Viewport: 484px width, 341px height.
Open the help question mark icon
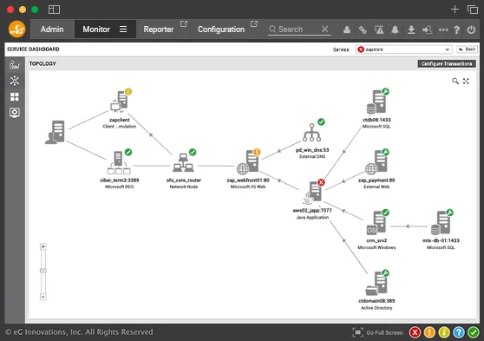457,30
